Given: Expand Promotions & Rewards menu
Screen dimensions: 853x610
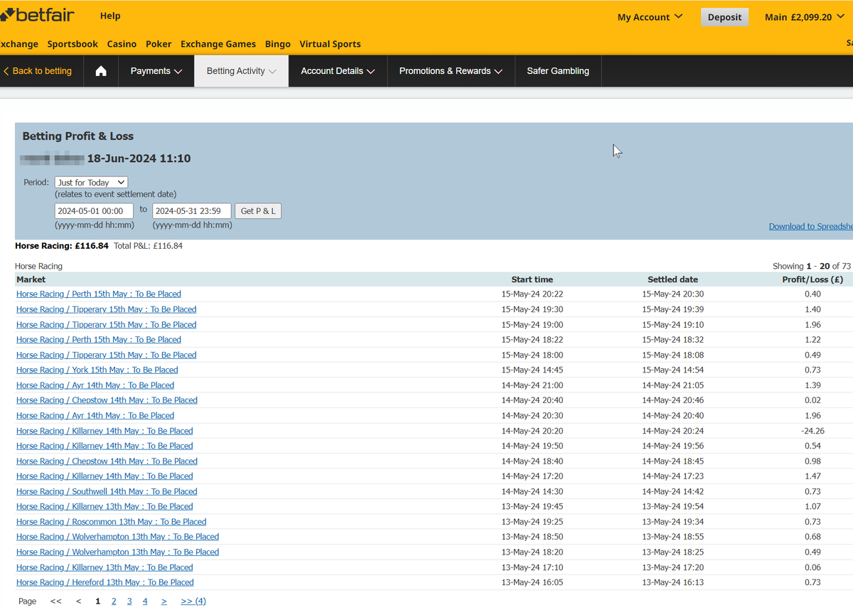Looking at the screenshot, I should tap(451, 71).
